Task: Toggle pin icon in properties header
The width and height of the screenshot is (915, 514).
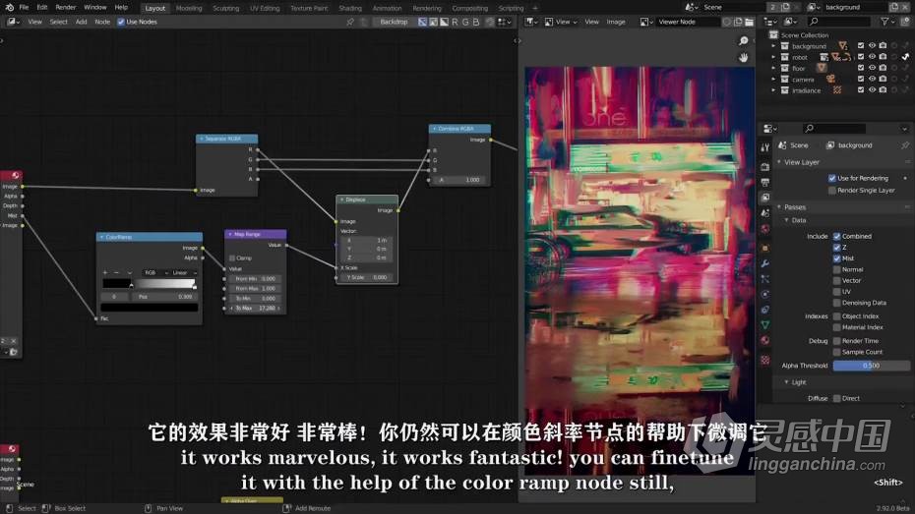Action: point(905,145)
